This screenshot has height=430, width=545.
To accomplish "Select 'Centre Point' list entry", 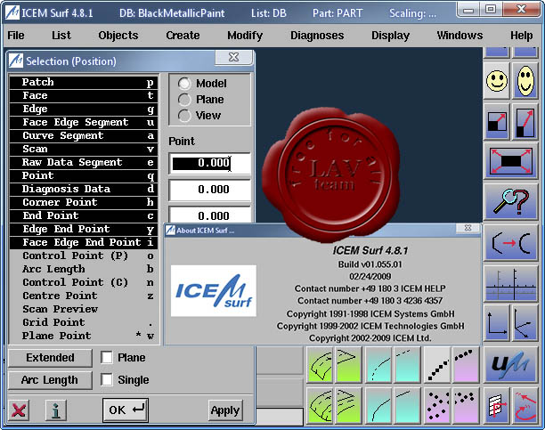I will pos(84,296).
